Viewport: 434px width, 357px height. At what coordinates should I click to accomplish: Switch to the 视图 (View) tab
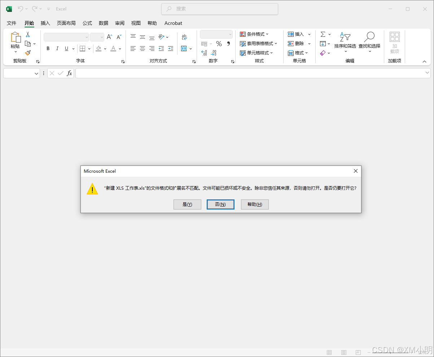136,23
